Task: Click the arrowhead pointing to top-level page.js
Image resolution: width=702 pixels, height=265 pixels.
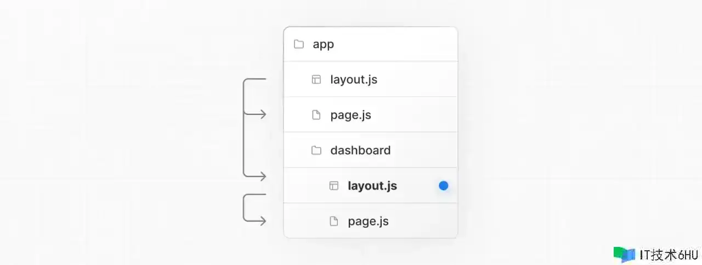Action: point(263,114)
